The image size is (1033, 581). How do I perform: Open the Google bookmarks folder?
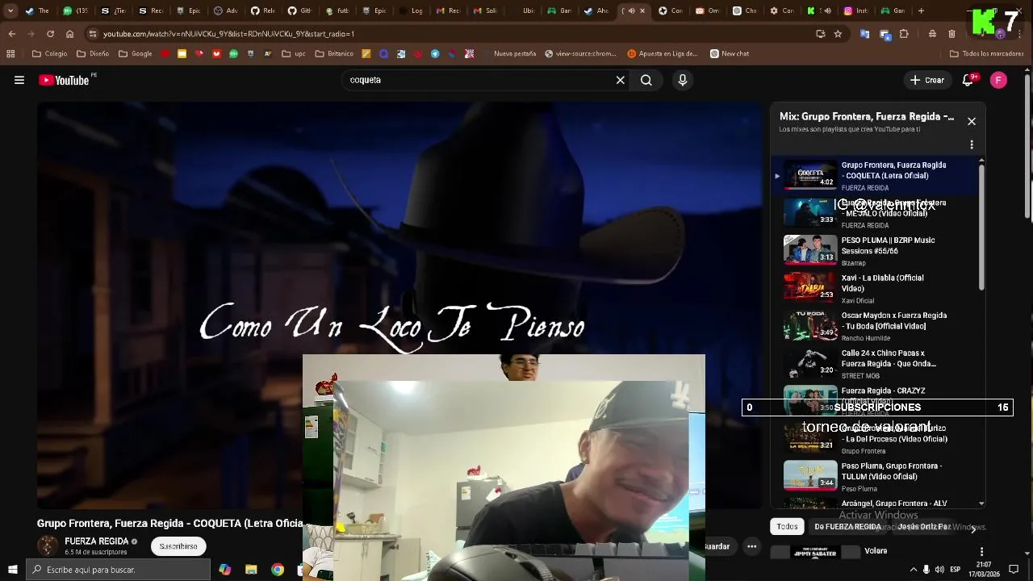click(136, 53)
